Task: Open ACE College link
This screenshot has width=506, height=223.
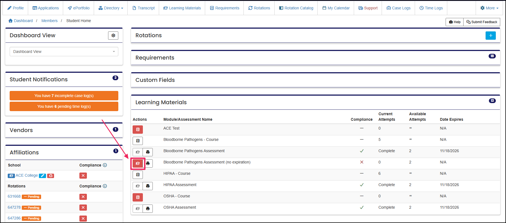Action: [27, 175]
